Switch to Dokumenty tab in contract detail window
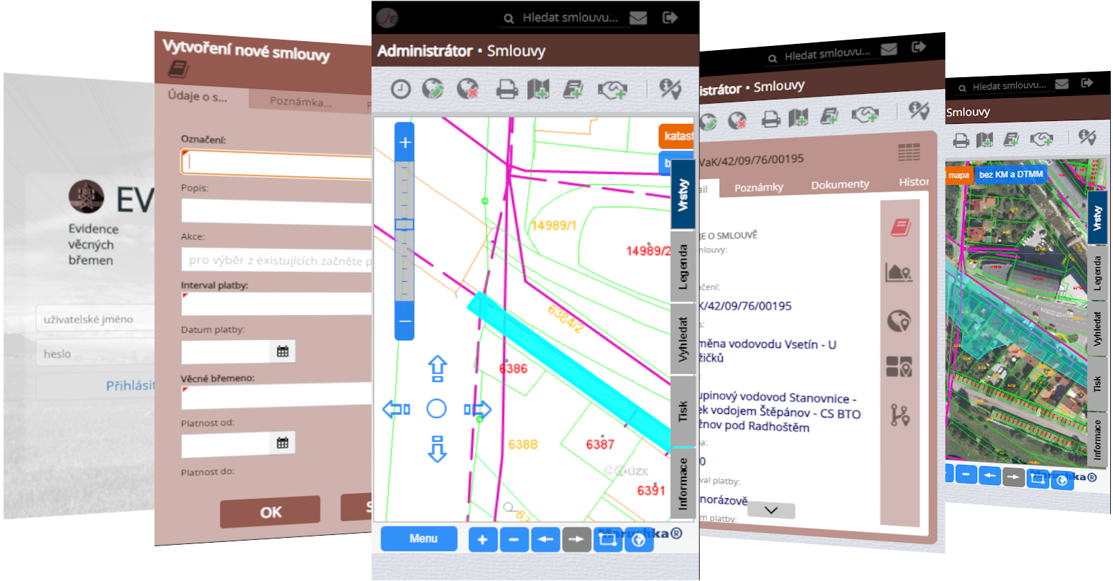Image resolution: width=1113 pixels, height=581 pixels. pos(840,184)
